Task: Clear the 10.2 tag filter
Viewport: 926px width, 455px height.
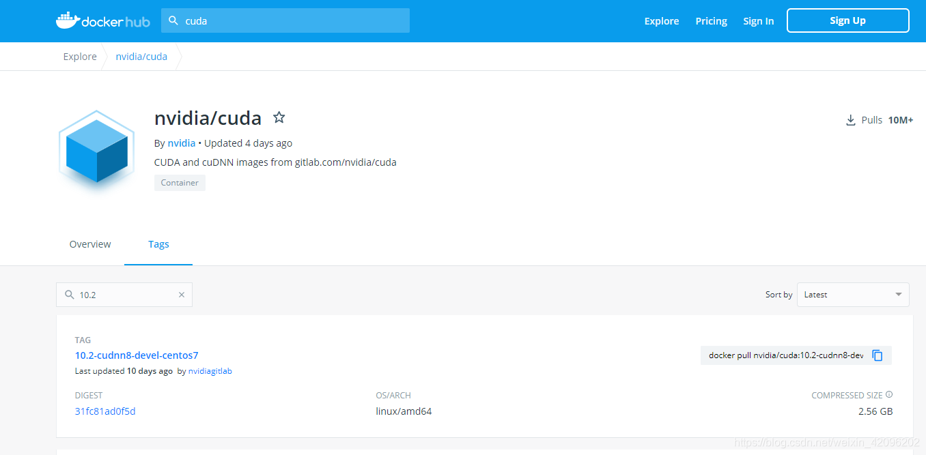Action: [x=181, y=294]
